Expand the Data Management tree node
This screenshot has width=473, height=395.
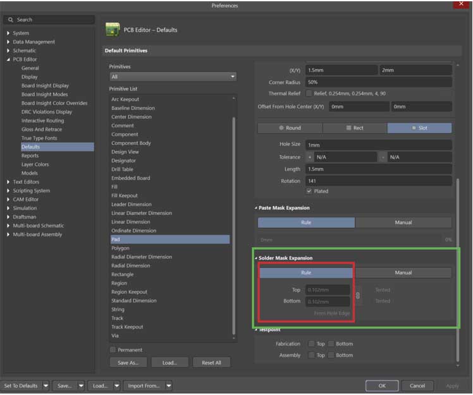[x=8, y=42]
